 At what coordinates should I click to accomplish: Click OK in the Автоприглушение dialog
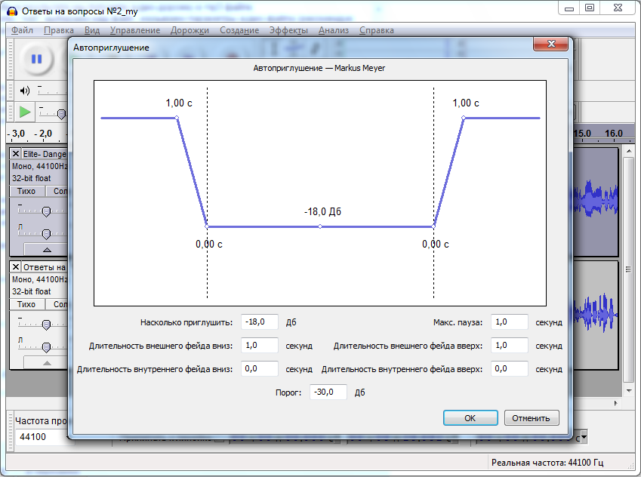tap(470, 418)
